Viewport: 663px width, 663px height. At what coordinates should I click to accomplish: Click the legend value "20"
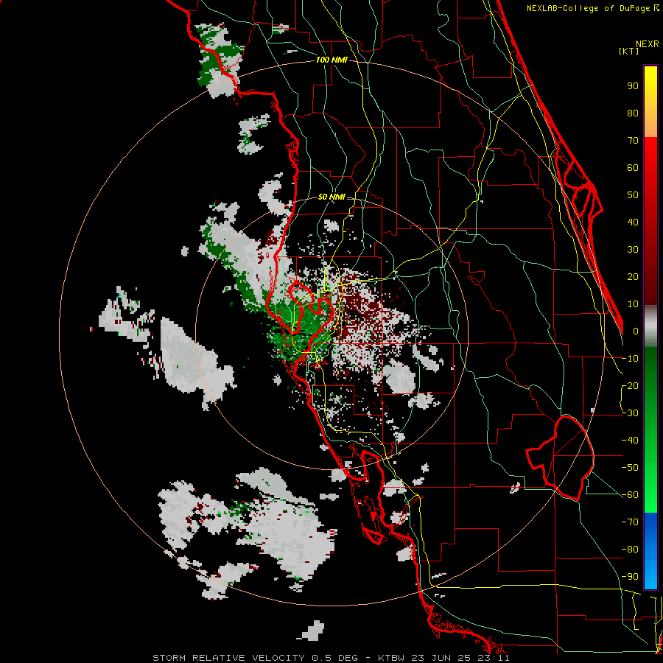tap(633, 277)
